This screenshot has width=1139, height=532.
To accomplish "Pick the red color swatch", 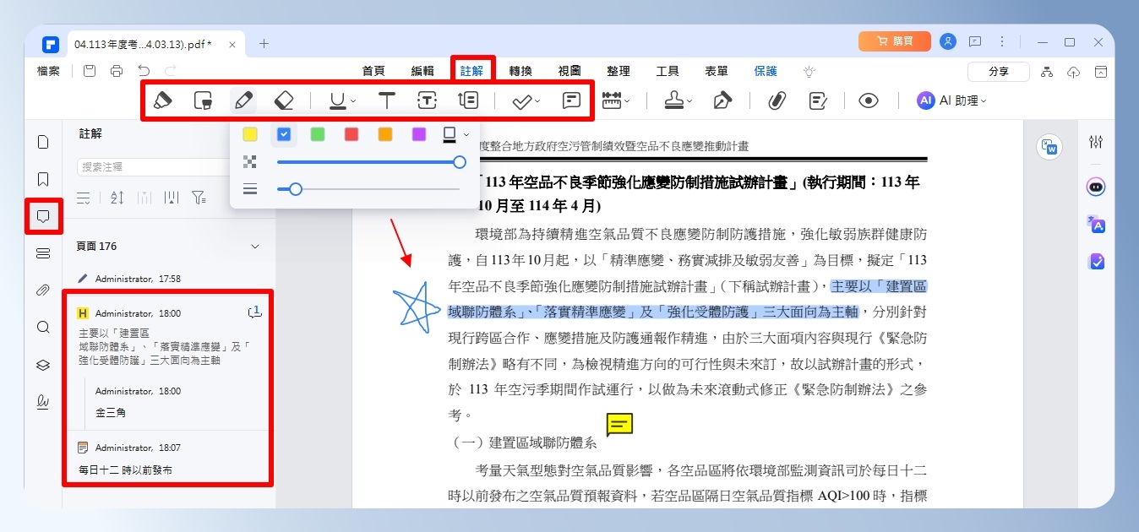I will [x=352, y=134].
